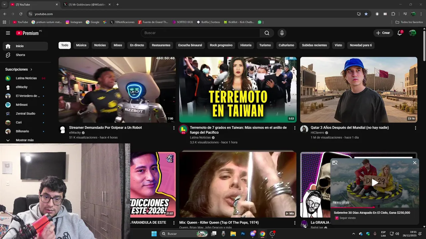
Task: Open Billonario subscription channel
Action: 25,131
